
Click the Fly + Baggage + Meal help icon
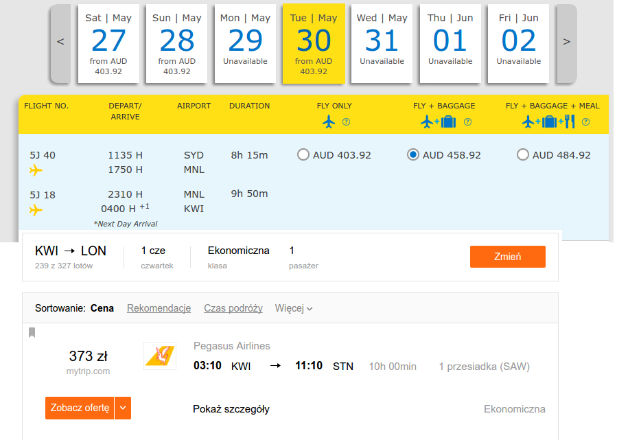(x=585, y=122)
